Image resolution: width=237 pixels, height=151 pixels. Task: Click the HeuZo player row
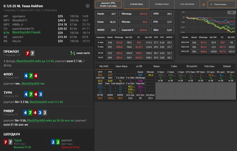(47, 41)
